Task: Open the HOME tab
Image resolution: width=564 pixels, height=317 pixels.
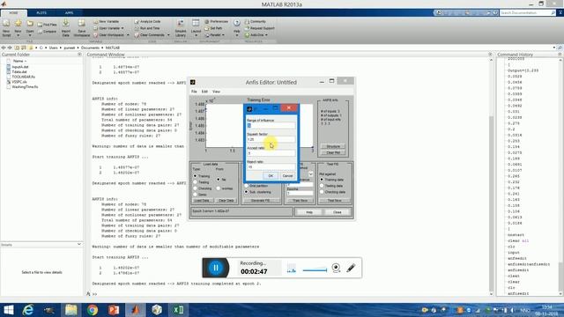Action: 13,13
